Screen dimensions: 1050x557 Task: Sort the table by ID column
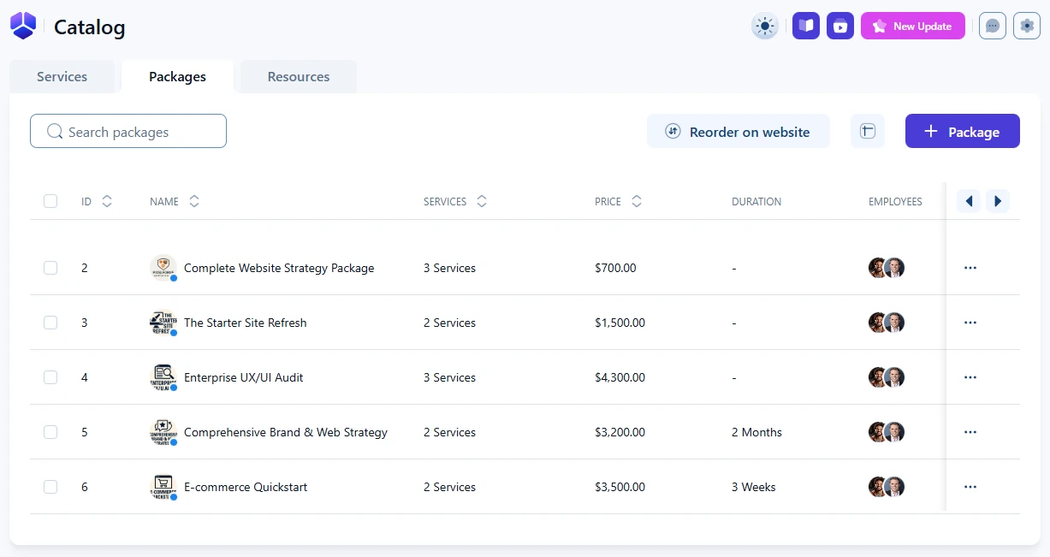point(106,202)
